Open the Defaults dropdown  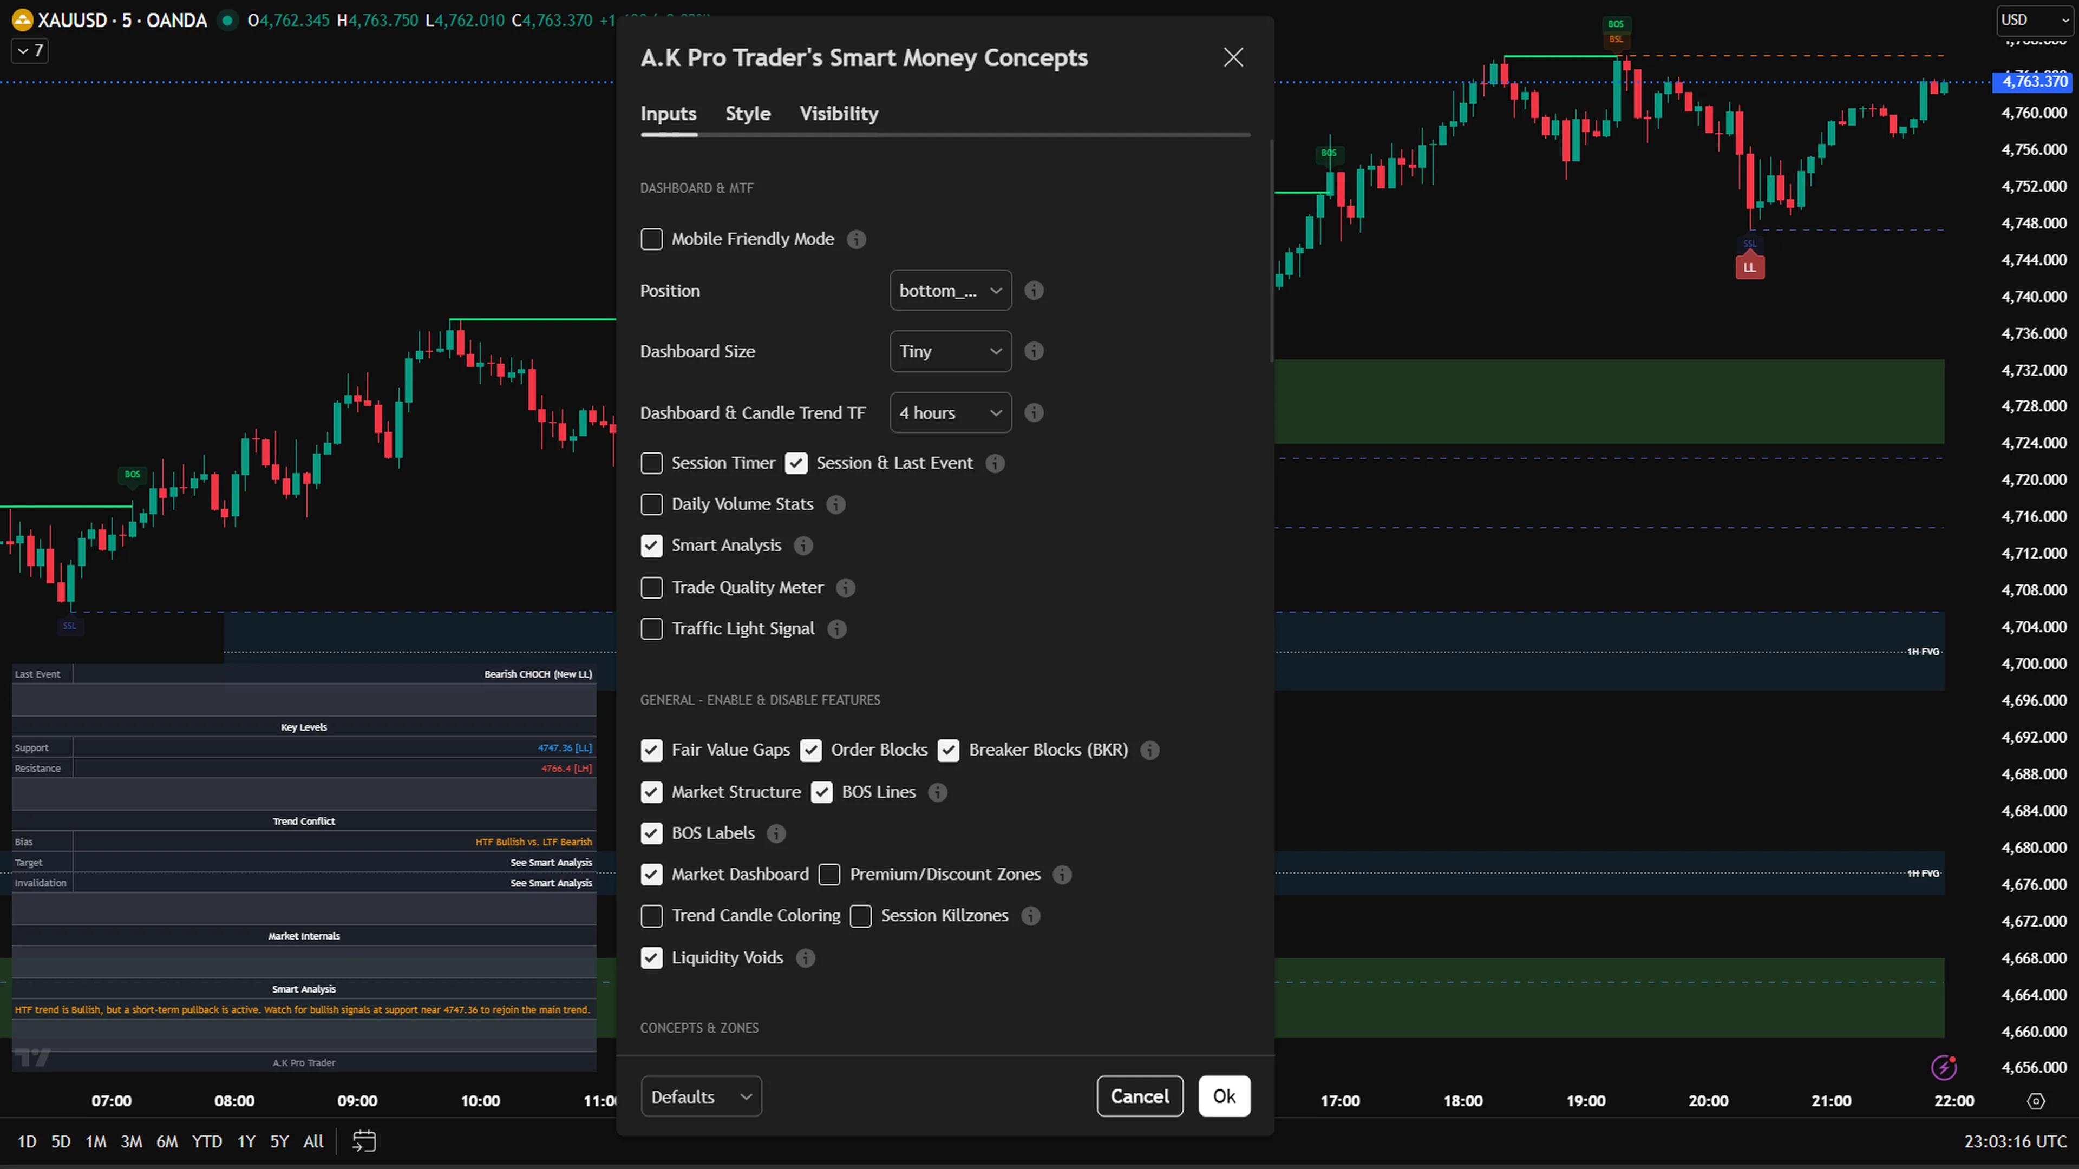[x=701, y=1095]
